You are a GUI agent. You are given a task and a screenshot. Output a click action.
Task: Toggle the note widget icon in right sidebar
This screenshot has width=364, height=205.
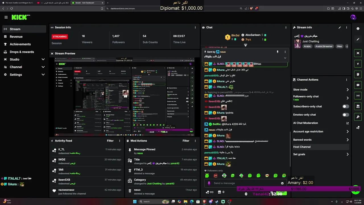tap(358, 74)
